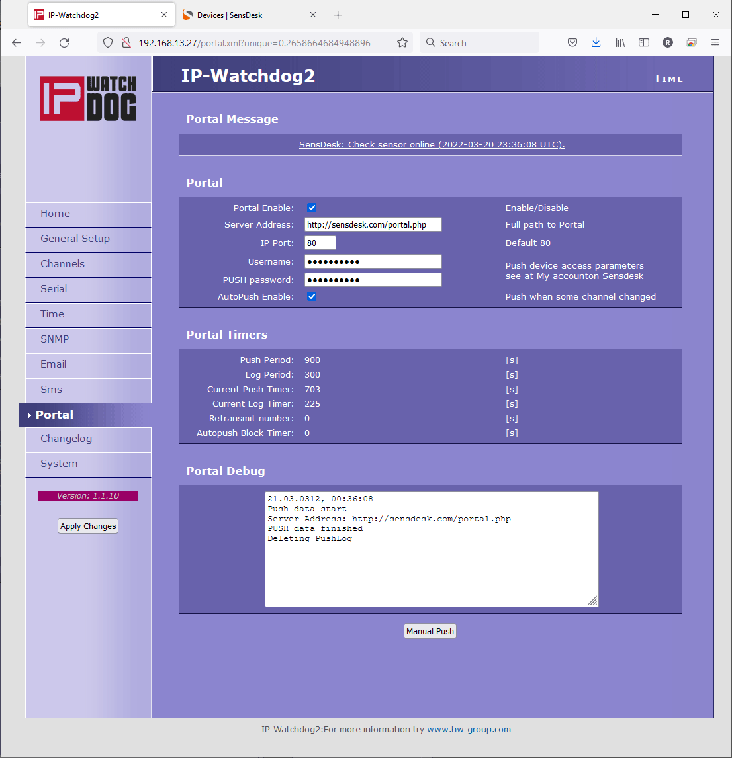Click the browser Search box
Viewport: 732px width, 758px height.
coord(479,42)
